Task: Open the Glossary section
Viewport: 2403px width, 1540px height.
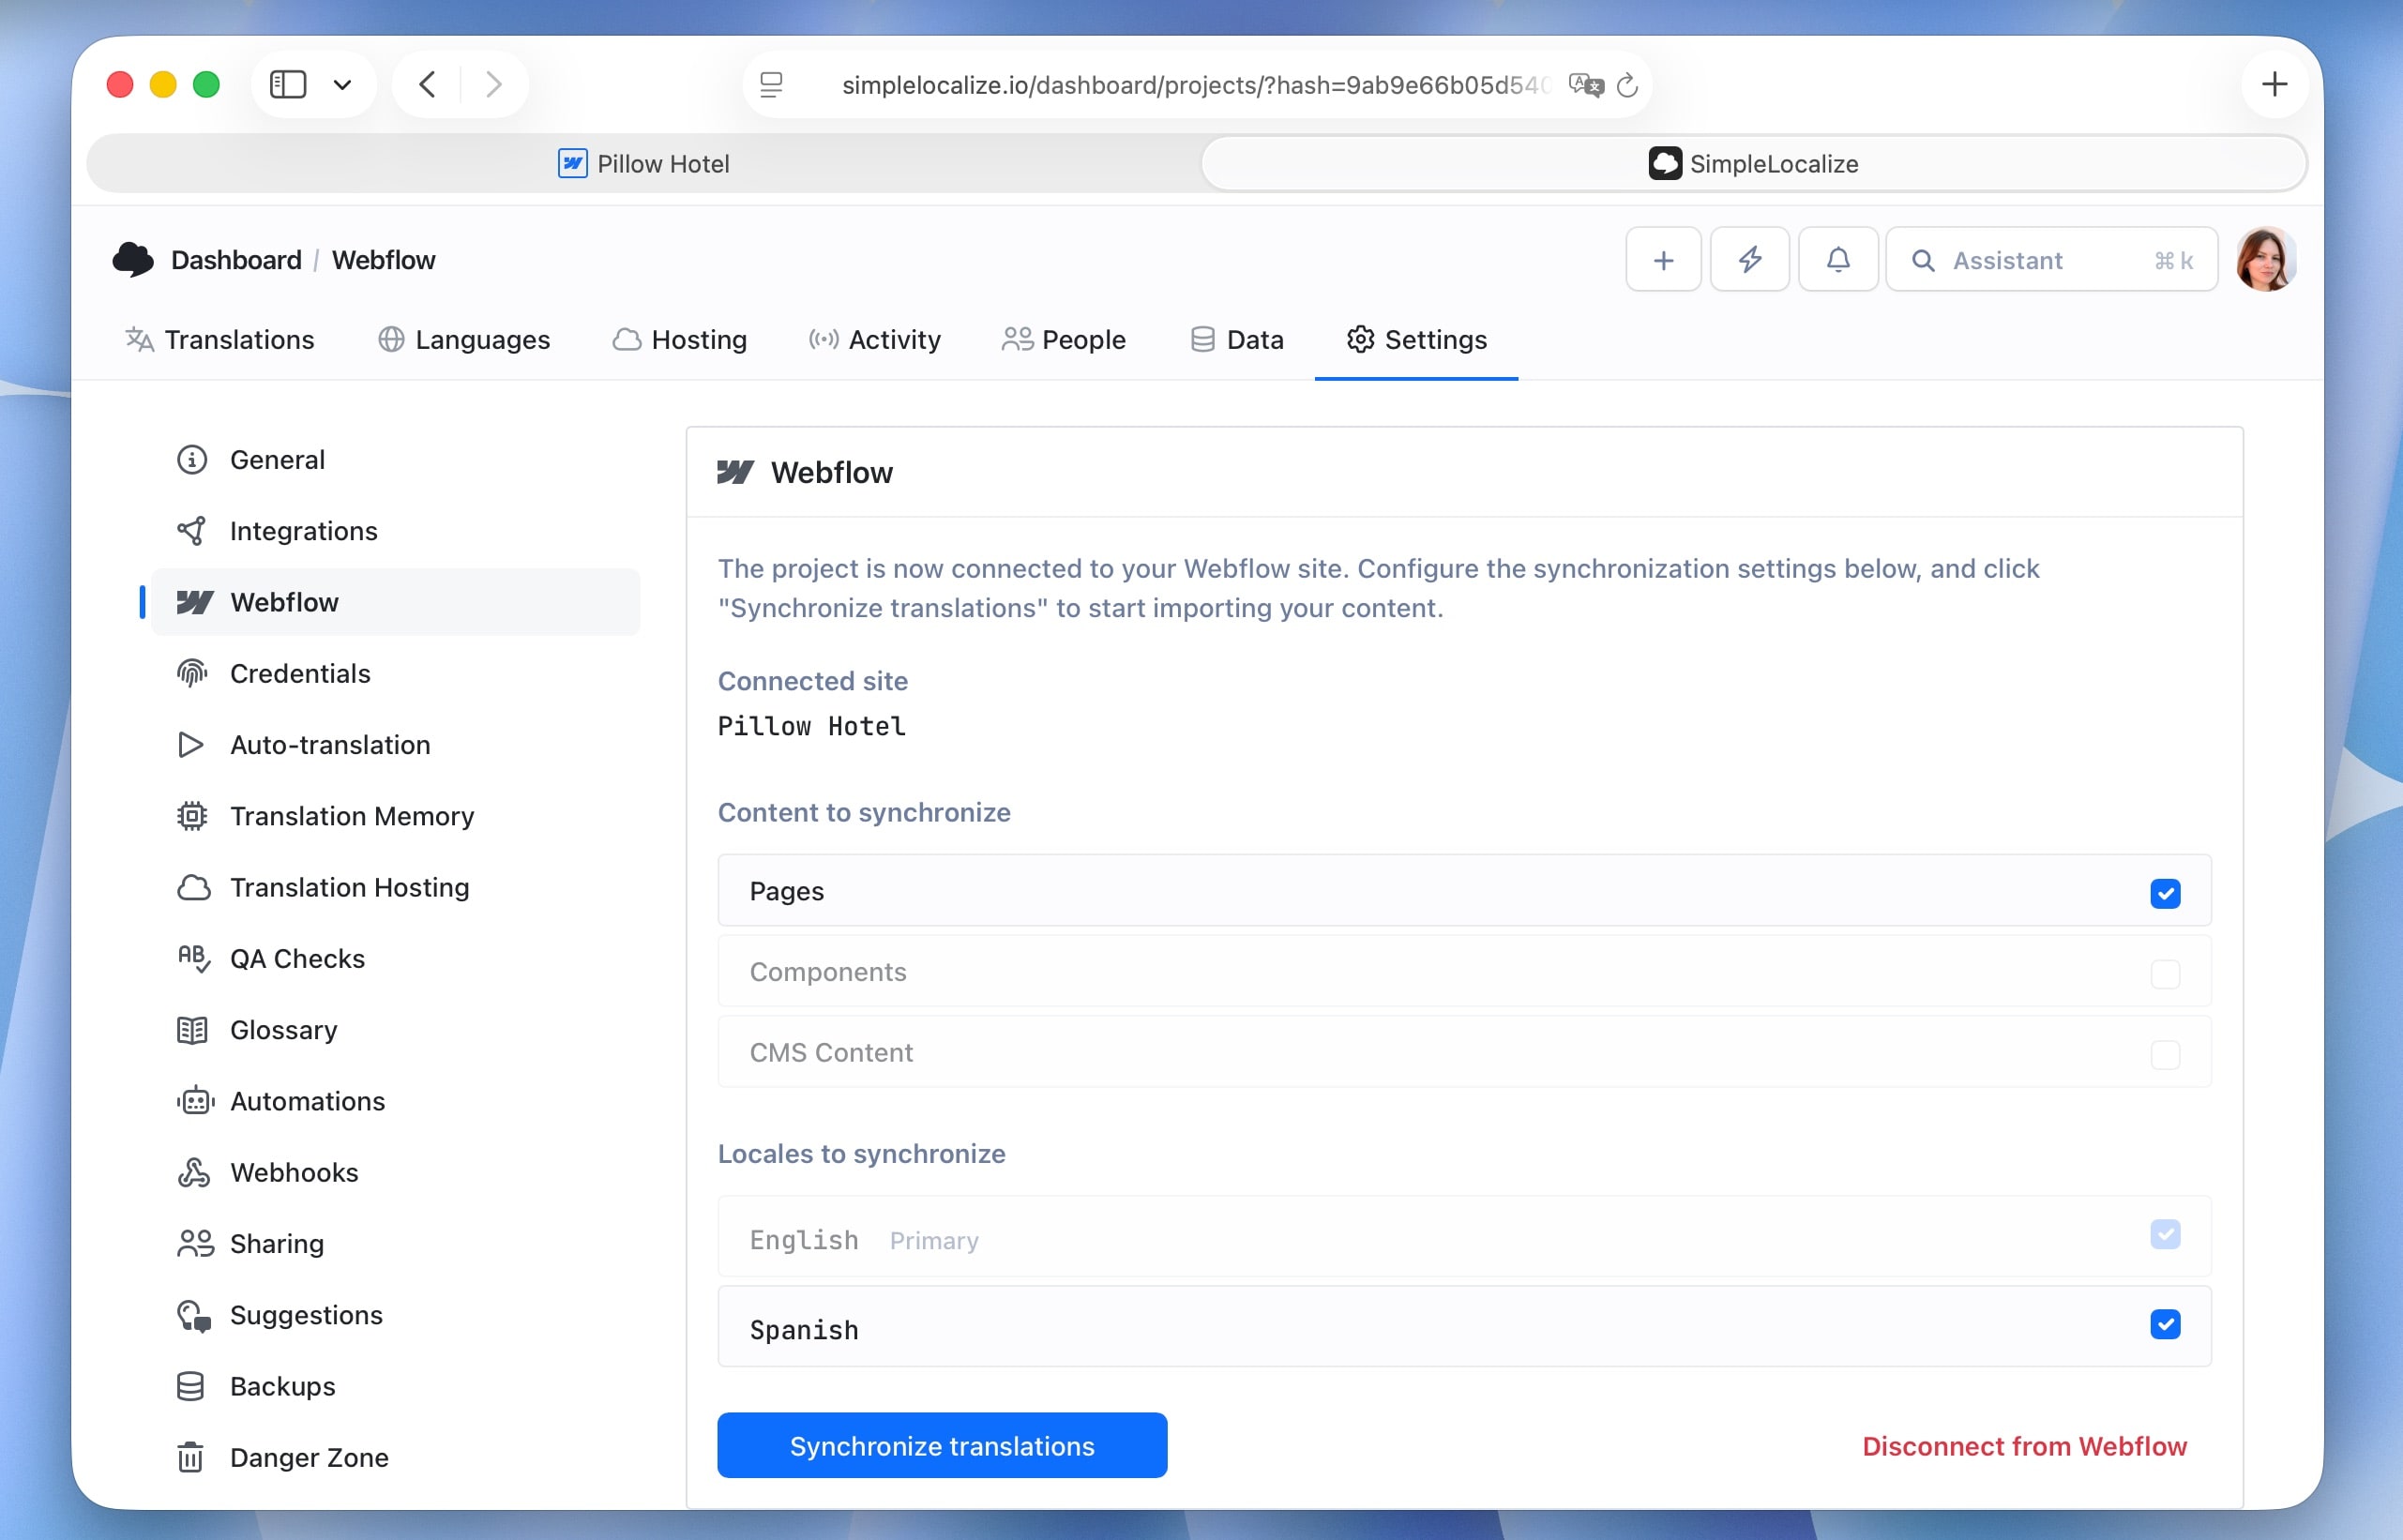Action: (284, 1029)
